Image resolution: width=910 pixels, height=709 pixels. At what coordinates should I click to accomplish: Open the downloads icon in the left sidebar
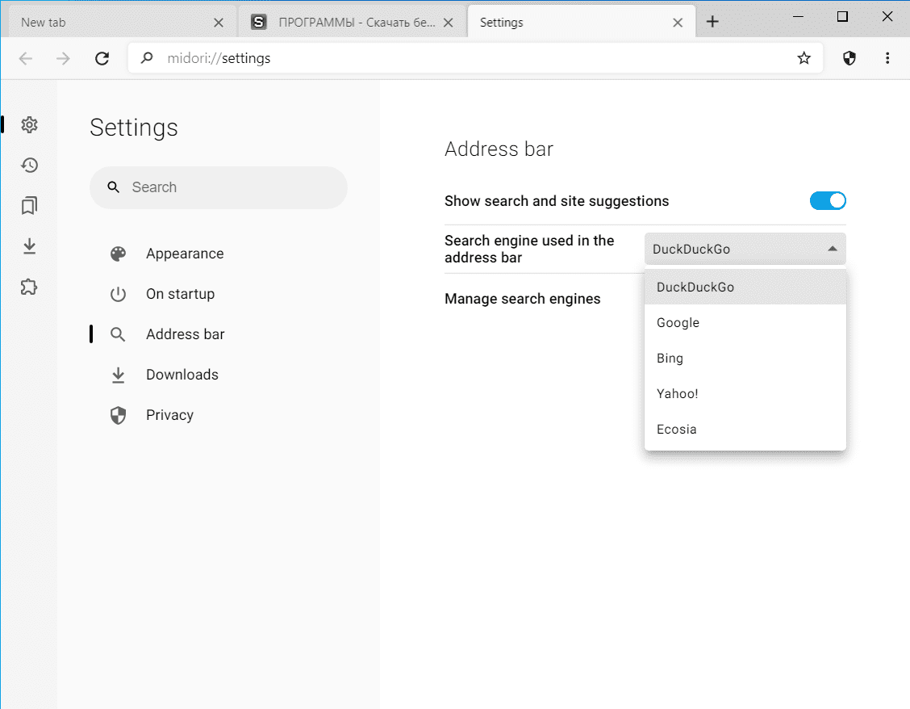30,246
